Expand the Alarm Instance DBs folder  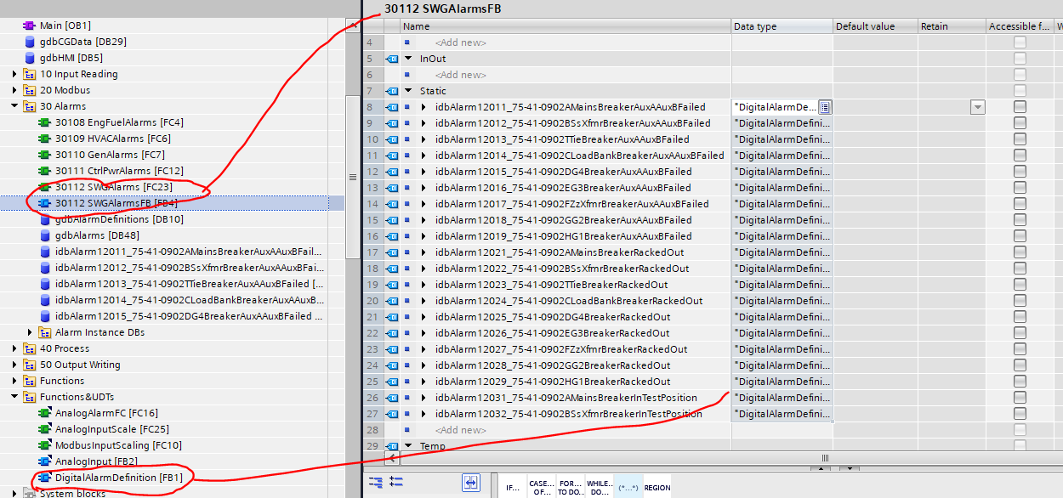coord(30,332)
